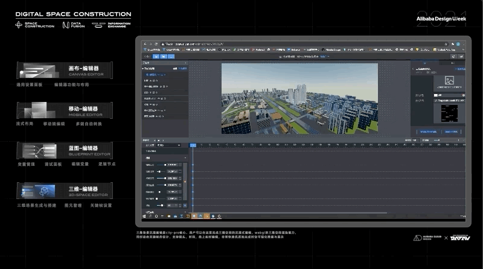Reload the page with the browser refresh icon
This screenshot has width=483, height=269.
156,44
